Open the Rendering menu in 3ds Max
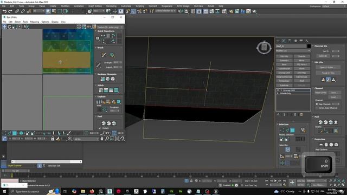347x195 pixels. (111, 6)
